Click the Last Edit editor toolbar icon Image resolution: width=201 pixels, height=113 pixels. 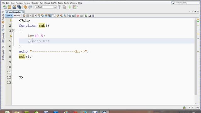coord(24,16)
